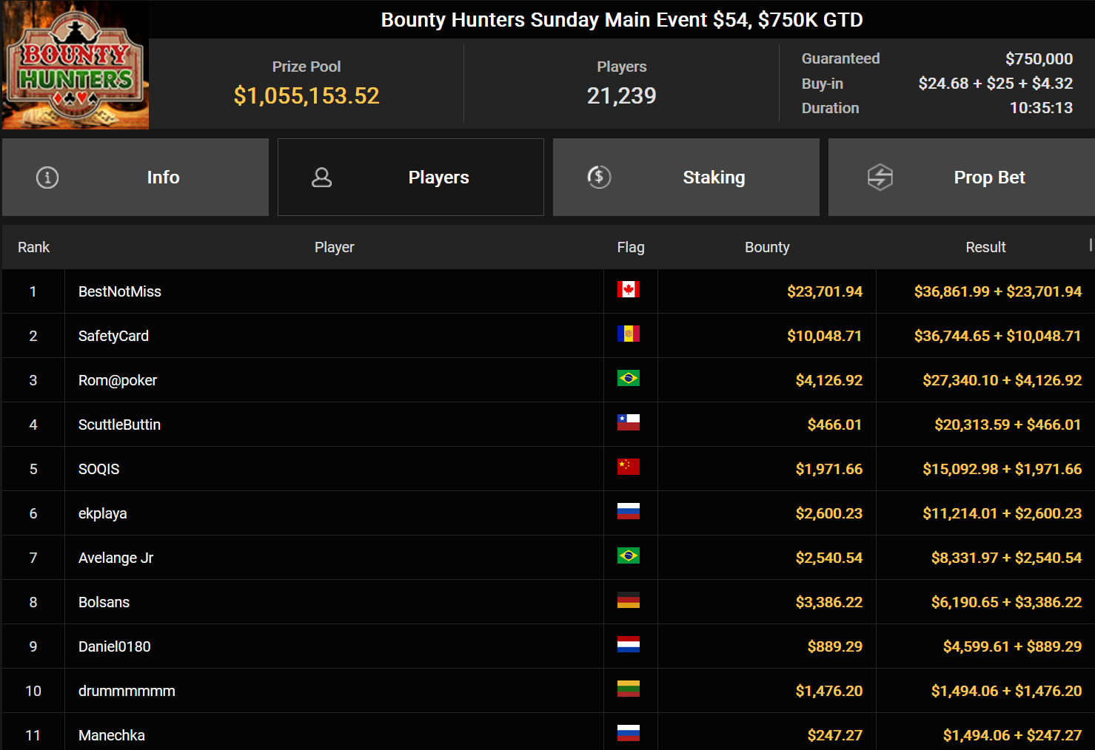This screenshot has width=1095, height=750.
Task: Click the Guaranteed value $750,000
Action: (x=1039, y=58)
